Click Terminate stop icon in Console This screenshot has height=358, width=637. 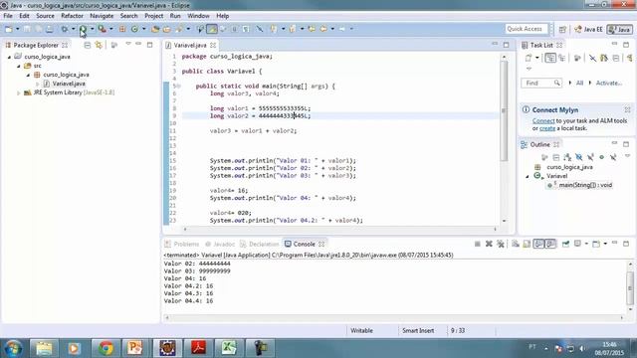[x=478, y=244]
